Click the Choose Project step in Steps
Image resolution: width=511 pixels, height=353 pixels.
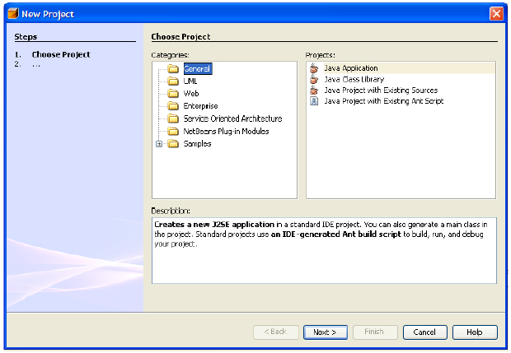click(61, 54)
